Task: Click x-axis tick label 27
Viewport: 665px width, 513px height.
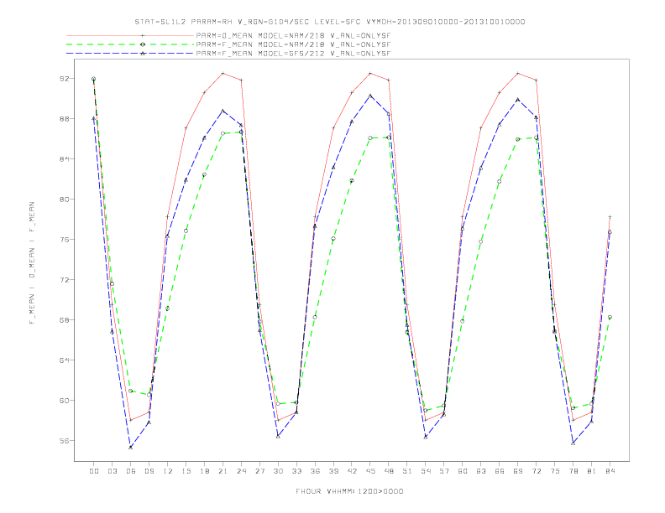Action: [x=259, y=471]
